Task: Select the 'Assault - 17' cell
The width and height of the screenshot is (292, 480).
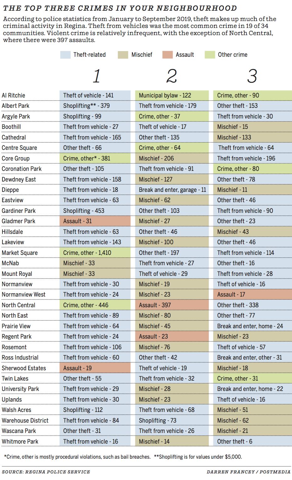Action: click(231, 294)
